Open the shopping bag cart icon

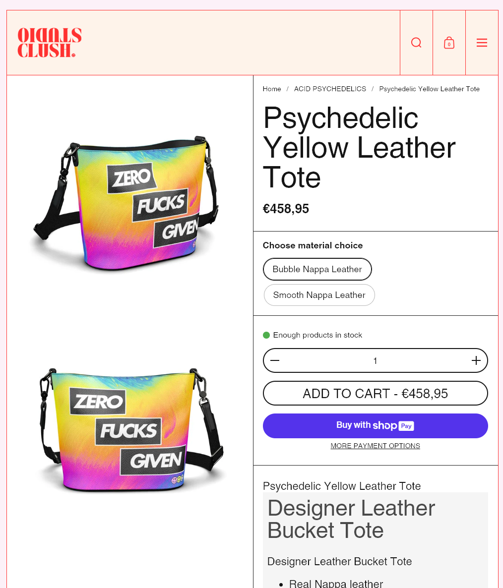coord(449,43)
